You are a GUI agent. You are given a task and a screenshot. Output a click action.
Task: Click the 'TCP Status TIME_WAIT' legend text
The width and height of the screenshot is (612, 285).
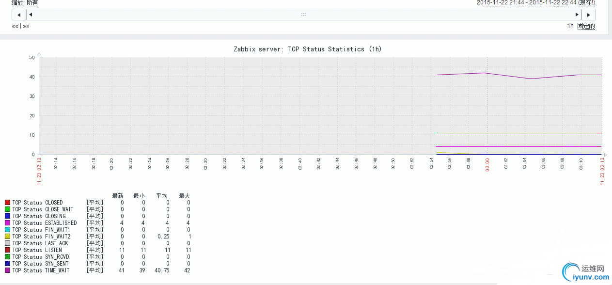(x=41, y=270)
